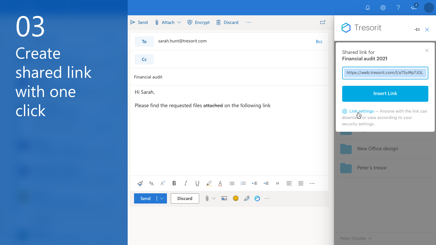436x245 pixels.
Task: Toggle numbered list
Action: pos(243,183)
